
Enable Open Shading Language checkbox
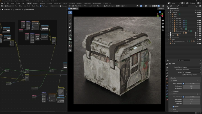[x=183, y=75]
